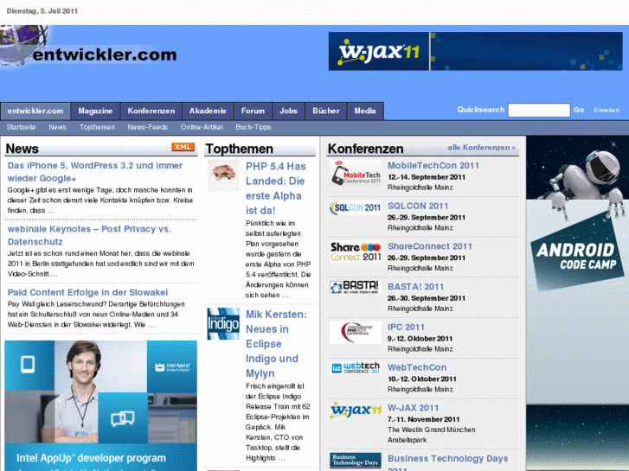Open the iPhone 5, WordPress 3.2 article
This screenshot has height=471, width=629.
pos(95,172)
